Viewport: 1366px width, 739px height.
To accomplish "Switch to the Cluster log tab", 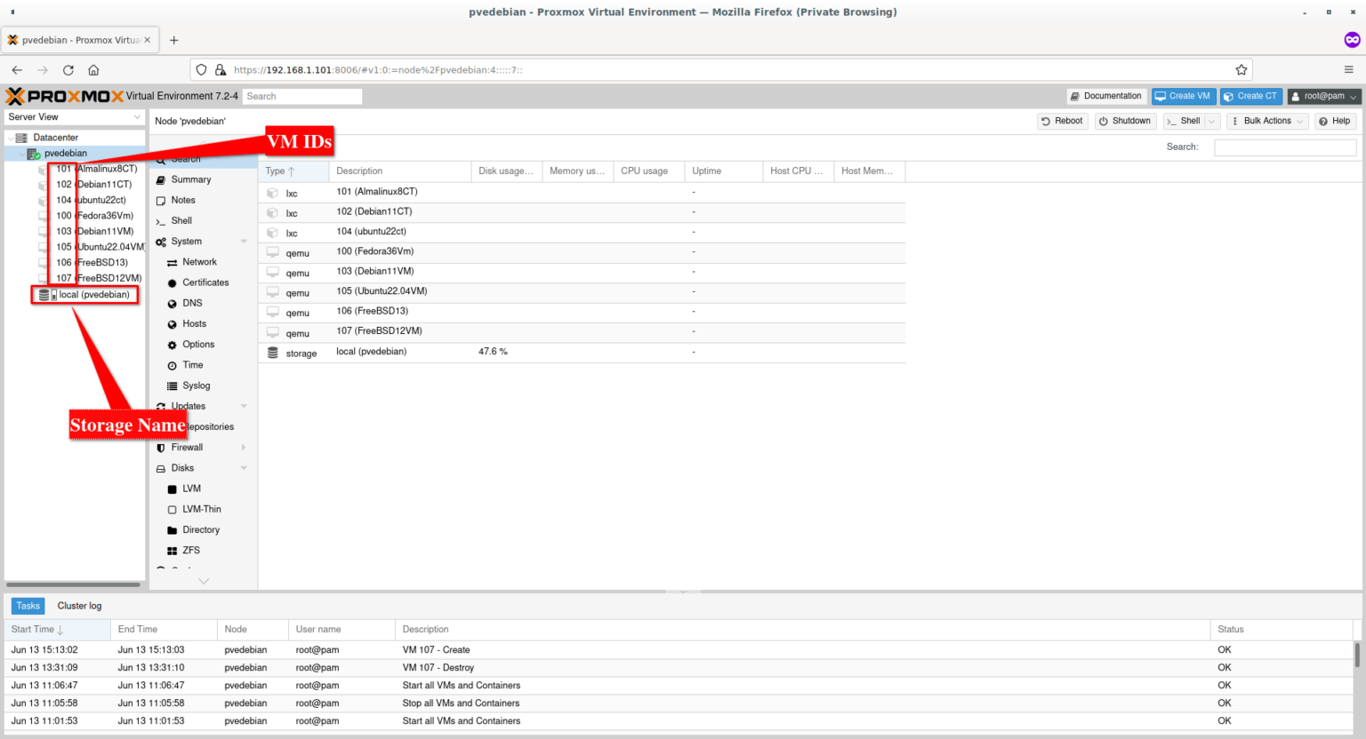I will coord(79,605).
